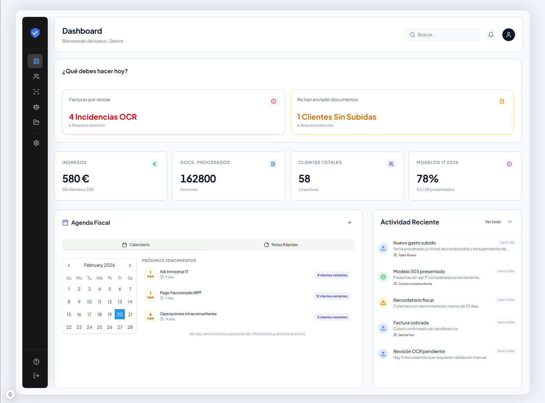Switch to the Calendario tab
The height and width of the screenshot is (403, 545).
(x=136, y=245)
